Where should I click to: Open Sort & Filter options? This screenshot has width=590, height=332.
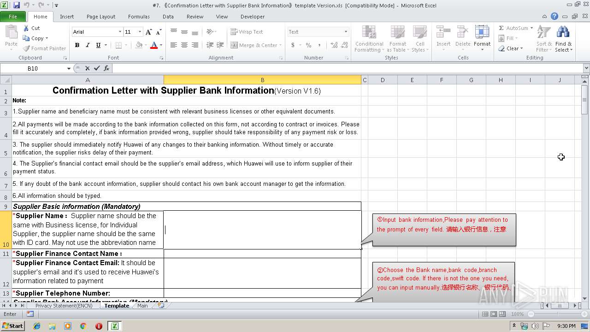pyautogui.click(x=544, y=39)
